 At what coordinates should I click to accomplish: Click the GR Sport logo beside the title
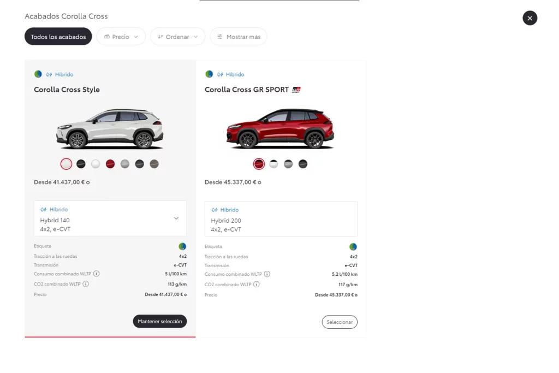click(296, 90)
